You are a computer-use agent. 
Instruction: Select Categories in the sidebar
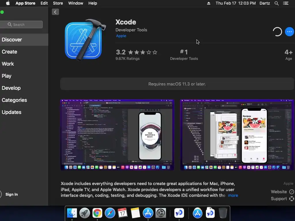tap(24, 100)
